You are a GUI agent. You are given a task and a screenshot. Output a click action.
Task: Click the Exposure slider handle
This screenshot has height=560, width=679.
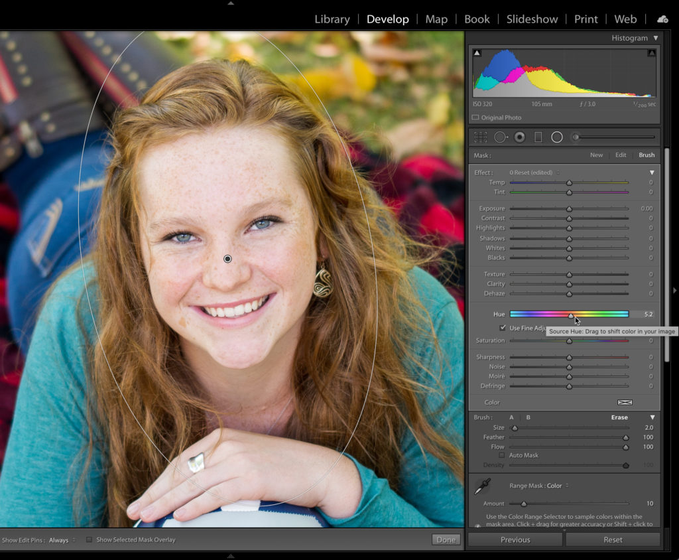point(569,209)
